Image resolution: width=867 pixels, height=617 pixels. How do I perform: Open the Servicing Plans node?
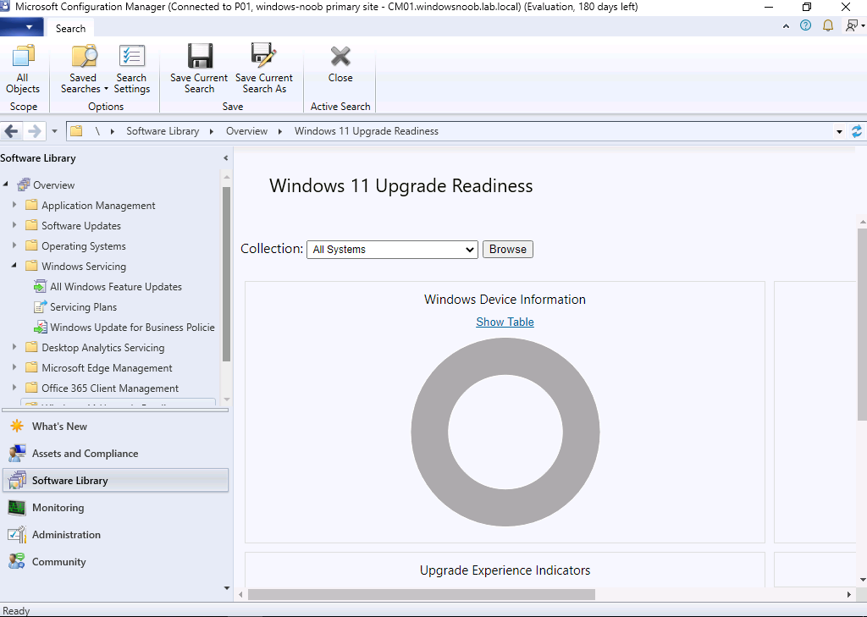(x=83, y=307)
